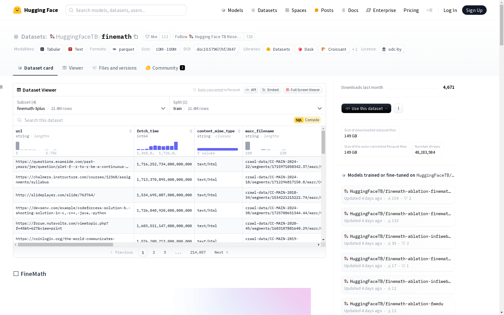Click the fetch_time histogram's tallest bar
Image resolution: width=504 pixels, height=315 pixels.
[x=176, y=146]
